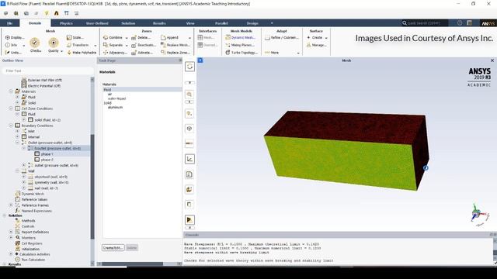Expand the Monitors tree node

tap(11, 238)
